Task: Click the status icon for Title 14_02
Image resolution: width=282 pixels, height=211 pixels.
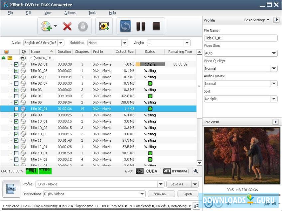Action: (x=150, y=159)
